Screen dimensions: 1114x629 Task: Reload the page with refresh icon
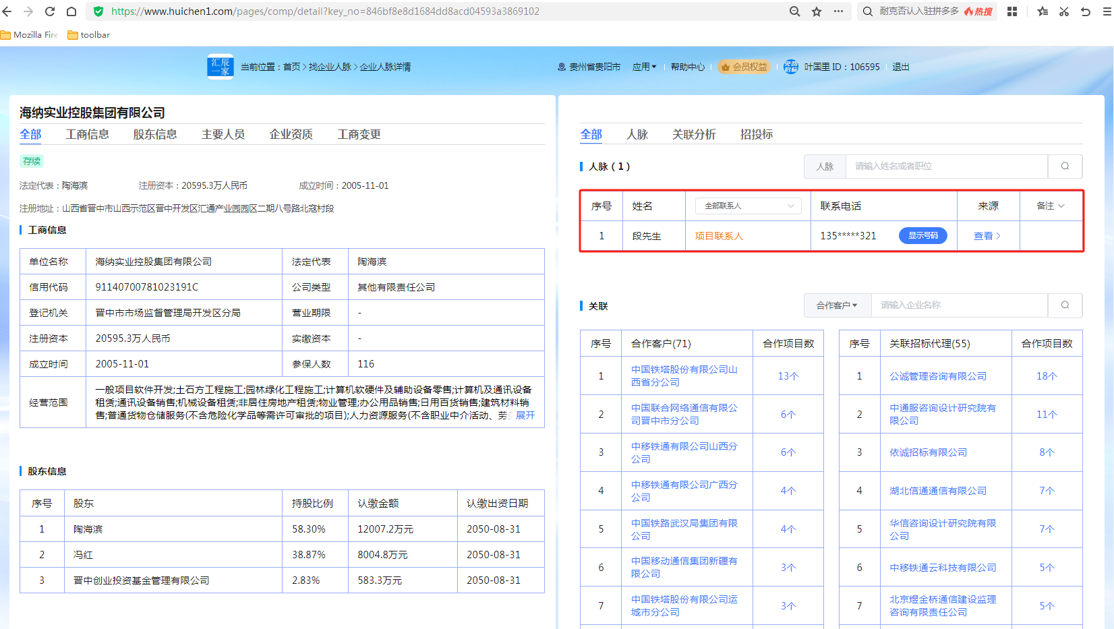click(x=50, y=11)
